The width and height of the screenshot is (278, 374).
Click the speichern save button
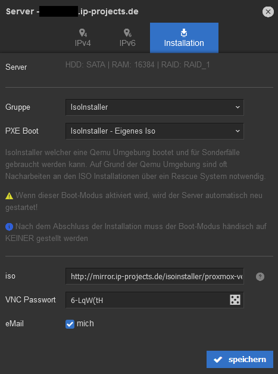point(240,359)
